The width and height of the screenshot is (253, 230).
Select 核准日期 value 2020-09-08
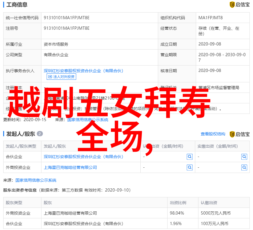pos(210,70)
